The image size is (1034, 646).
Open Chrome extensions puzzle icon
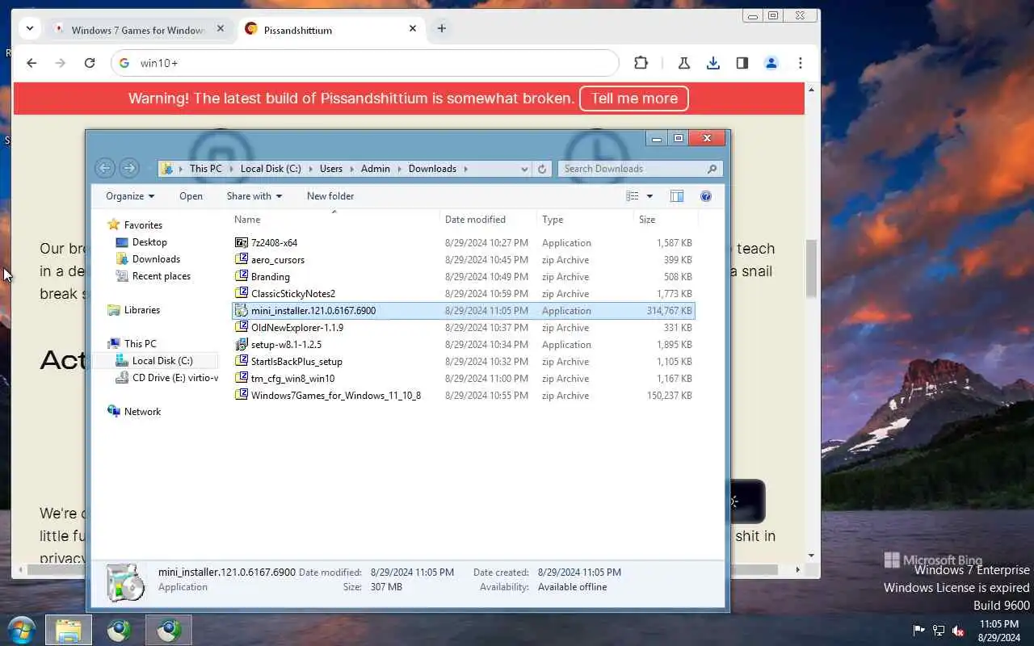tap(641, 63)
